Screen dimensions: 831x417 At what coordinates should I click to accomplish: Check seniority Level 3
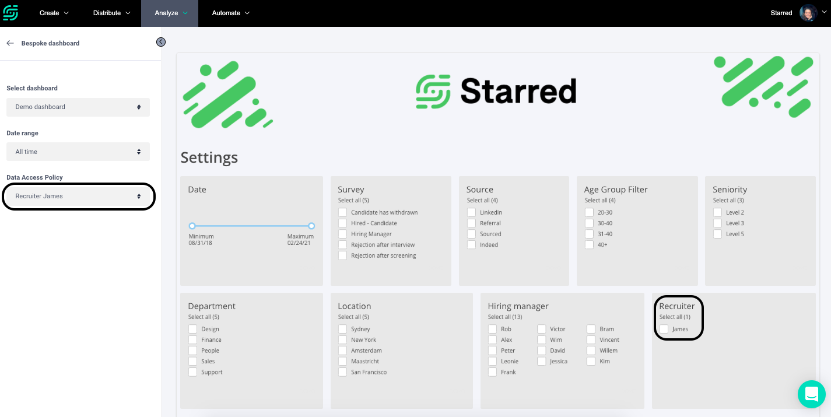pos(717,223)
